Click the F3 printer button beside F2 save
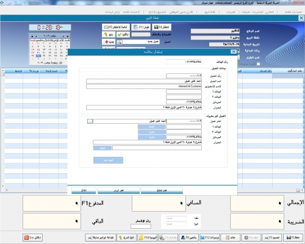 [x=272, y=237]
